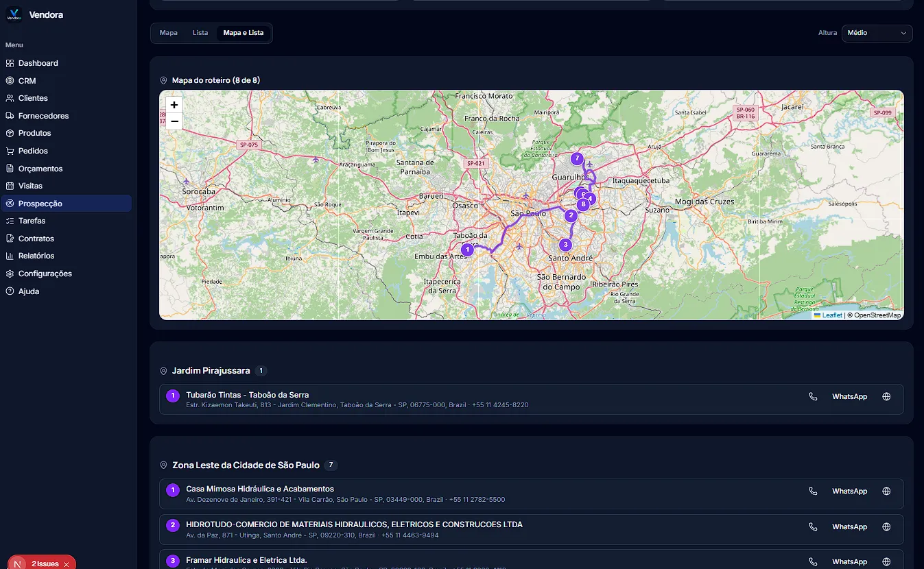Call HIDROTUDO-COMERCIO via phone icon

coord(813,526)
